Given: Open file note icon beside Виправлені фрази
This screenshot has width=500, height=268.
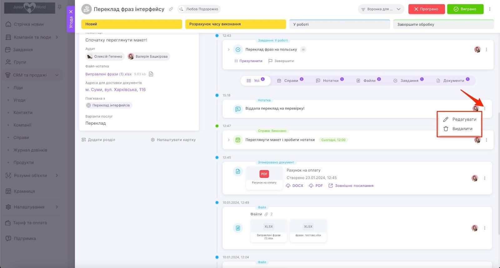Looking at the screenshot, I should point(151,74).
